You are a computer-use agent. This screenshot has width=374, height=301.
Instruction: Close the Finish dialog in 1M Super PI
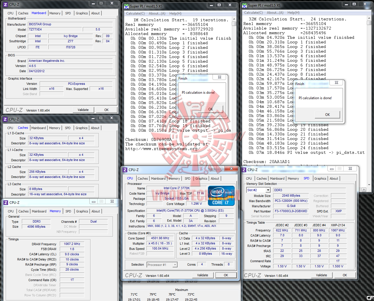pyautogui.click(x=219, y=77)
